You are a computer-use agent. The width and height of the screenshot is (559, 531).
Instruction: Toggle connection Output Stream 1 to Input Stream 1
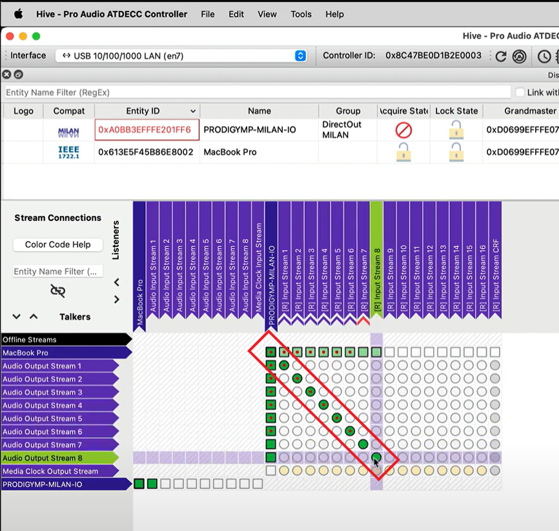click(284, 366)
